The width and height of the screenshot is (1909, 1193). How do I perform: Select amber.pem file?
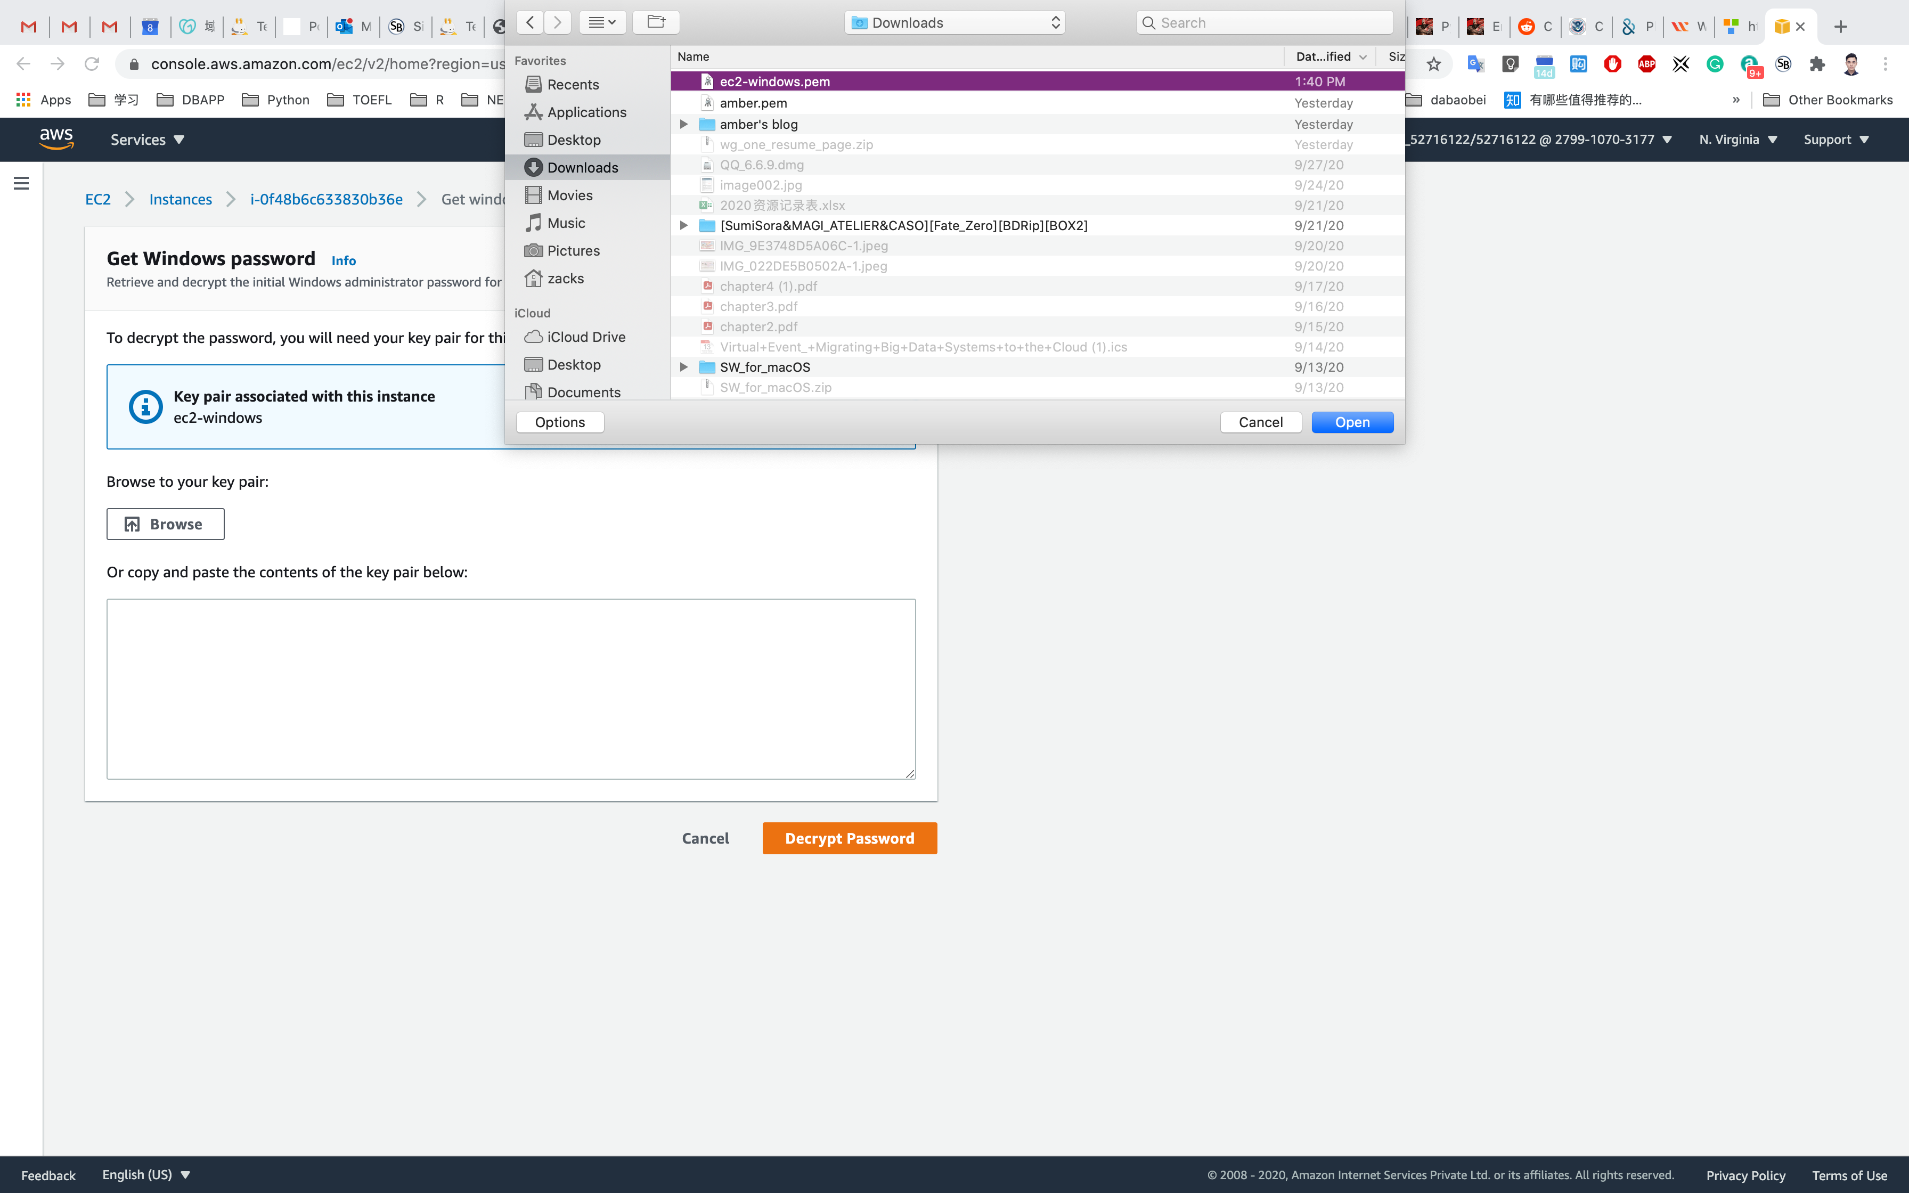click(x=753, y=103)
